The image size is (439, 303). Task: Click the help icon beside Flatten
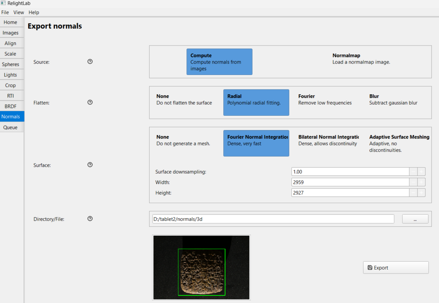[90, 102]
